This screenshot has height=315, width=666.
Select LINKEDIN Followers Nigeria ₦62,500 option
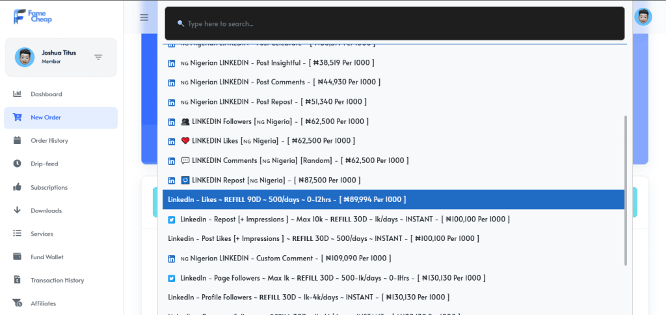point(393,121)
